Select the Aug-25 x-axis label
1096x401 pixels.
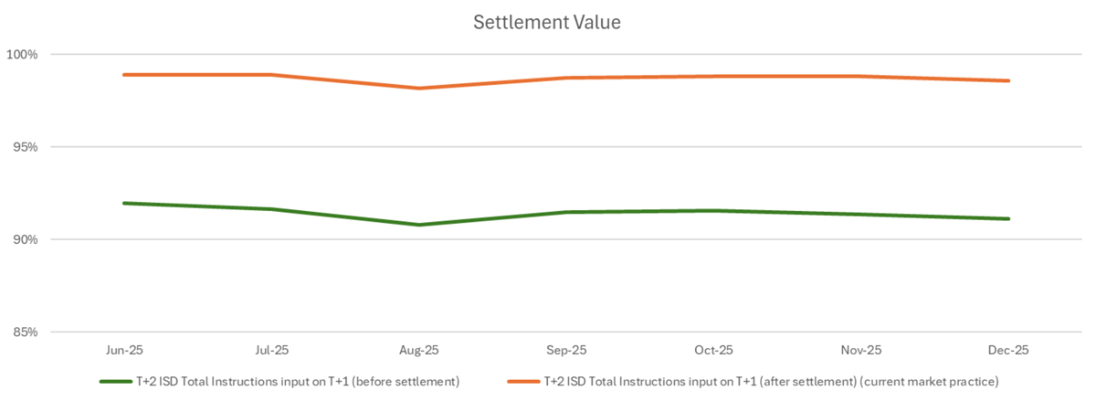coord(419,350)
